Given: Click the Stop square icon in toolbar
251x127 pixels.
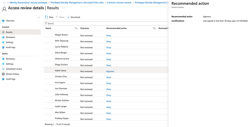Looking at the screenshot, I should click(x=46, y=17).
